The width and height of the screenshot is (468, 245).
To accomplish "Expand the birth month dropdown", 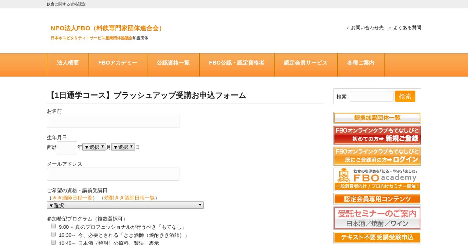I will point(94,147).
